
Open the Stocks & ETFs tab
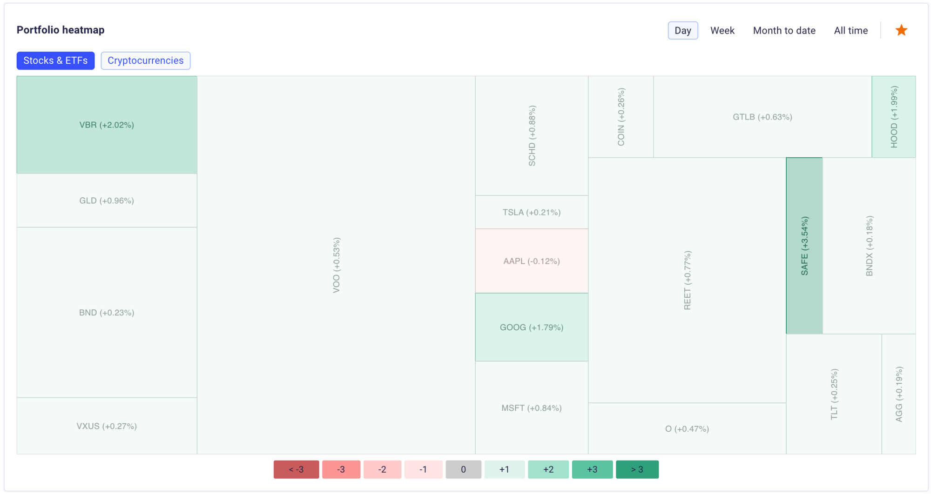[x=55, y=60]
